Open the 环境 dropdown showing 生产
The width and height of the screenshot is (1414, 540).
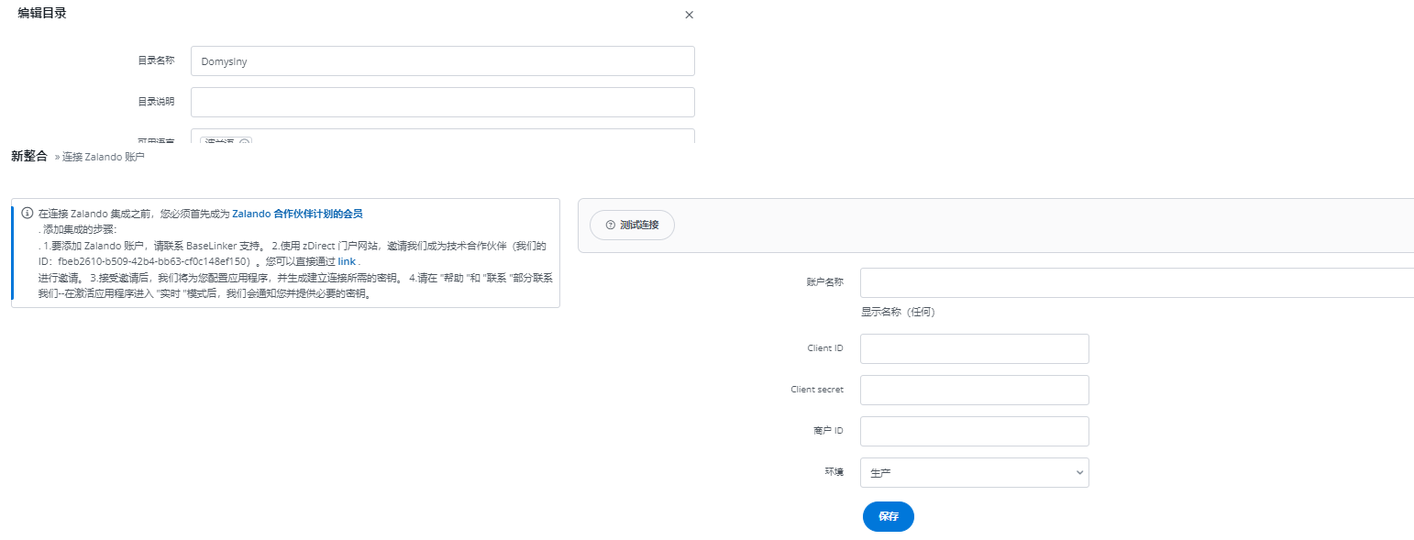point(975,473)
